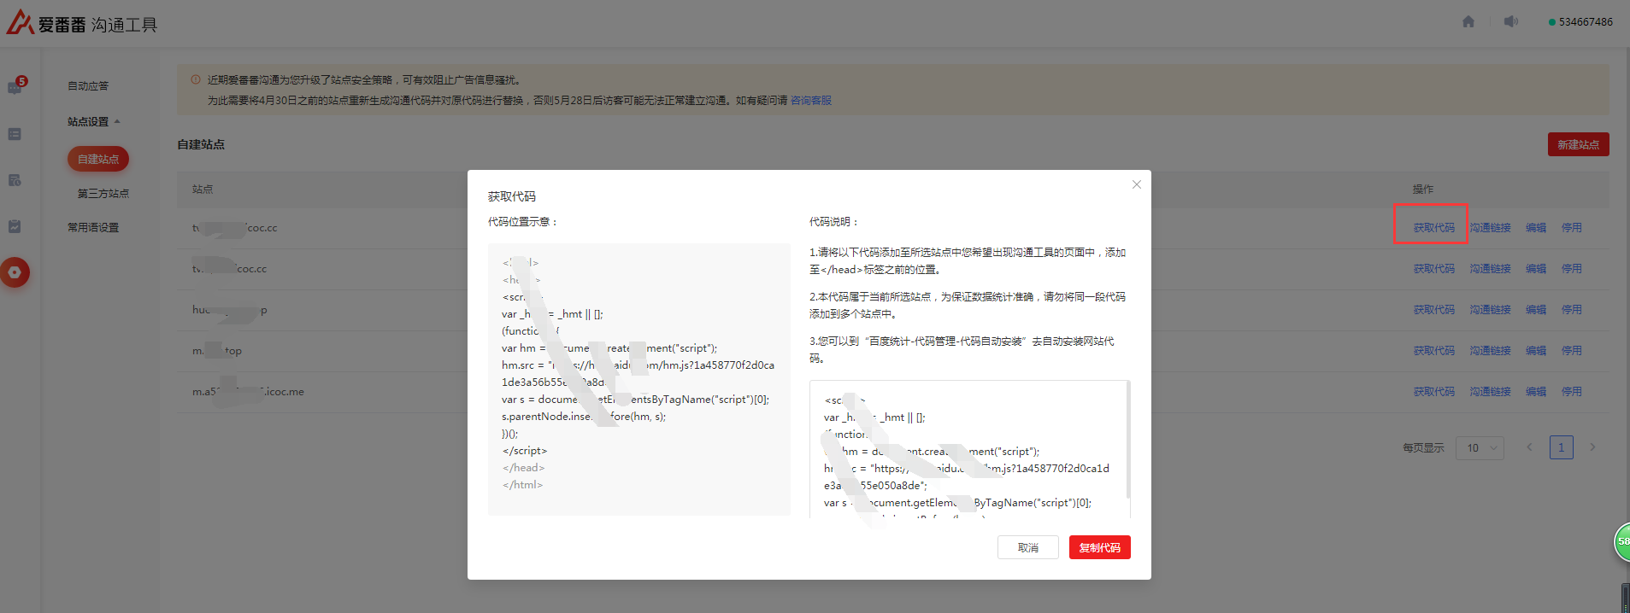Open the 咨询客服 link in the banner
Screen dimensions: 1630x613
811,101
